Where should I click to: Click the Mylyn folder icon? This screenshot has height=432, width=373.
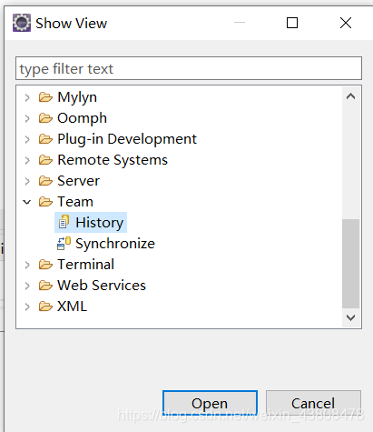(45, 97)
